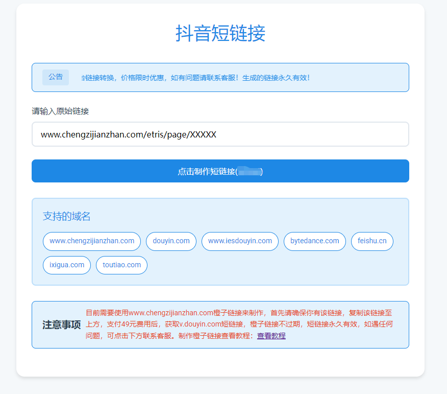Select the douyin.com domain pill
This screenshot has height=394, width=447.
(x=170, y=241)
